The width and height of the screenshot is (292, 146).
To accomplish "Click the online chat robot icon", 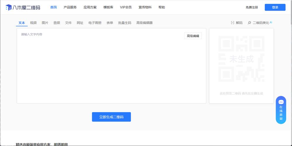I will click(281, 102).
